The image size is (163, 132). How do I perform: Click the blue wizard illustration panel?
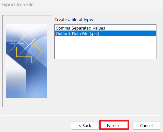(x=27, y=61)
